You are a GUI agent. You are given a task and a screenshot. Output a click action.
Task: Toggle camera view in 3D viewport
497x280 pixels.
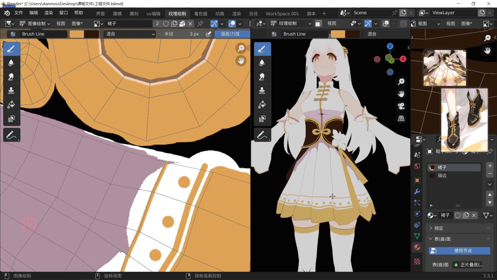(401, 106)
